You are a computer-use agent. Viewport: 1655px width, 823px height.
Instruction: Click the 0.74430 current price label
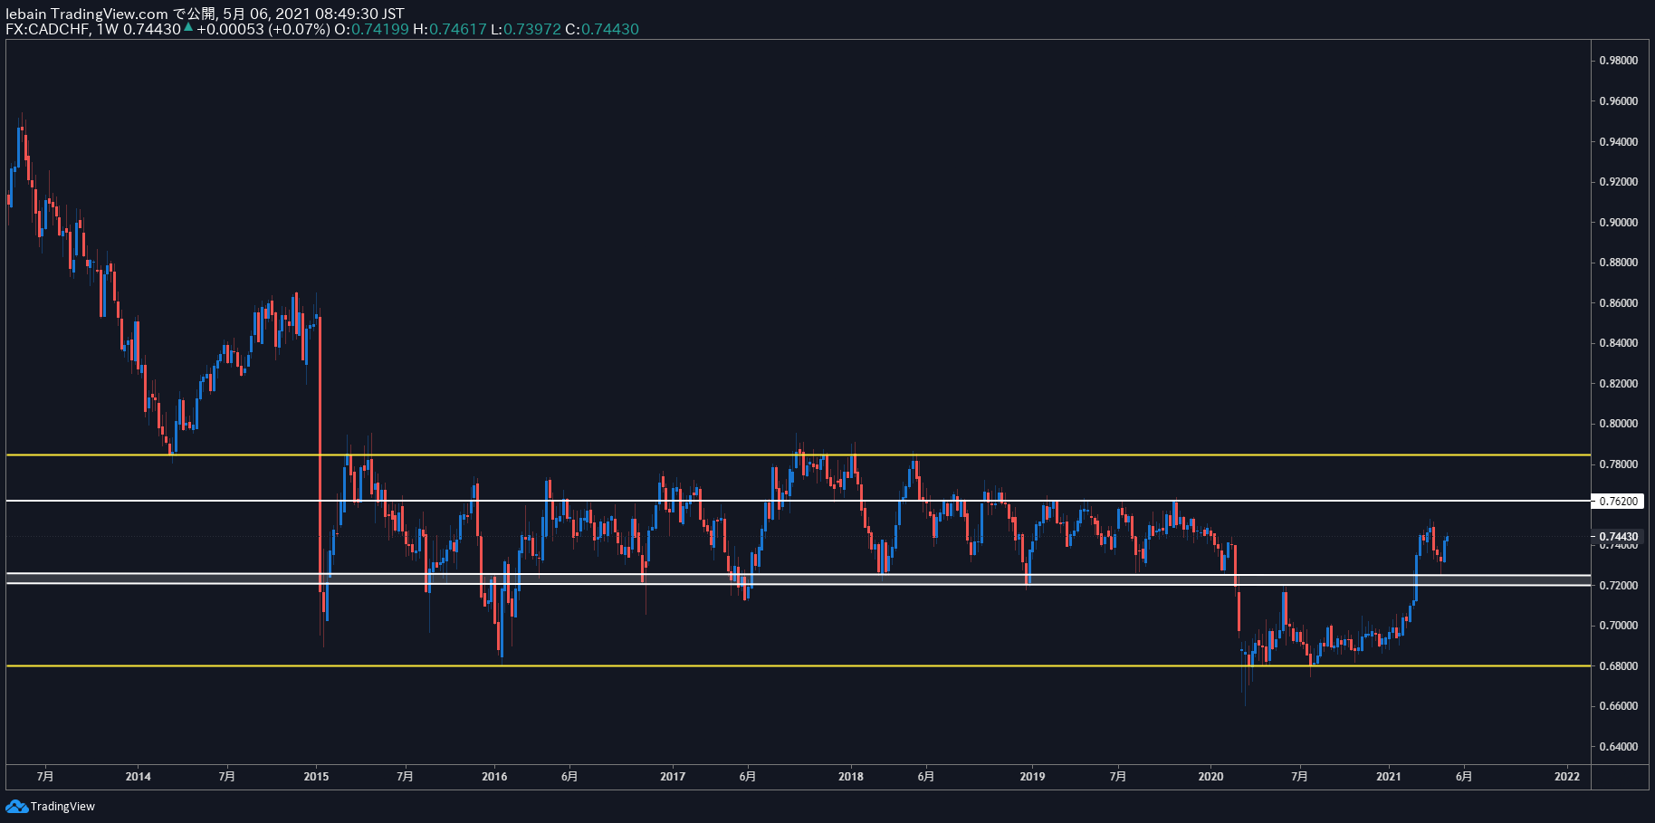click(1618, 537)
